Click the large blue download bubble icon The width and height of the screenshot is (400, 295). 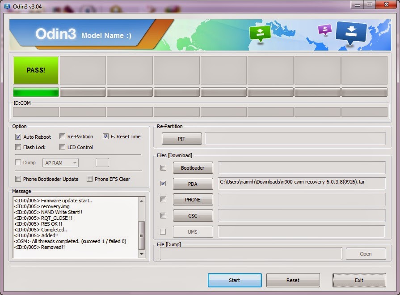pos(351,33)
